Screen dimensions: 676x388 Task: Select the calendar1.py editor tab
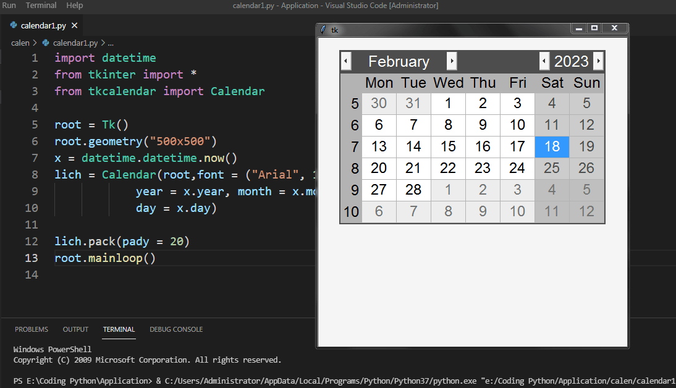43,26
